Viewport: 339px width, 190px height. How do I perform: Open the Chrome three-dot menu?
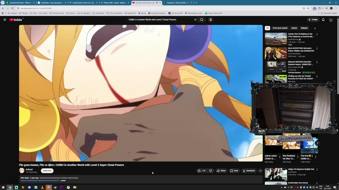click(x=336, y=8)
